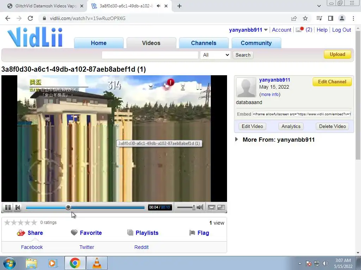Select the Embed code field
361x270 pixels.
coord(302,114)
